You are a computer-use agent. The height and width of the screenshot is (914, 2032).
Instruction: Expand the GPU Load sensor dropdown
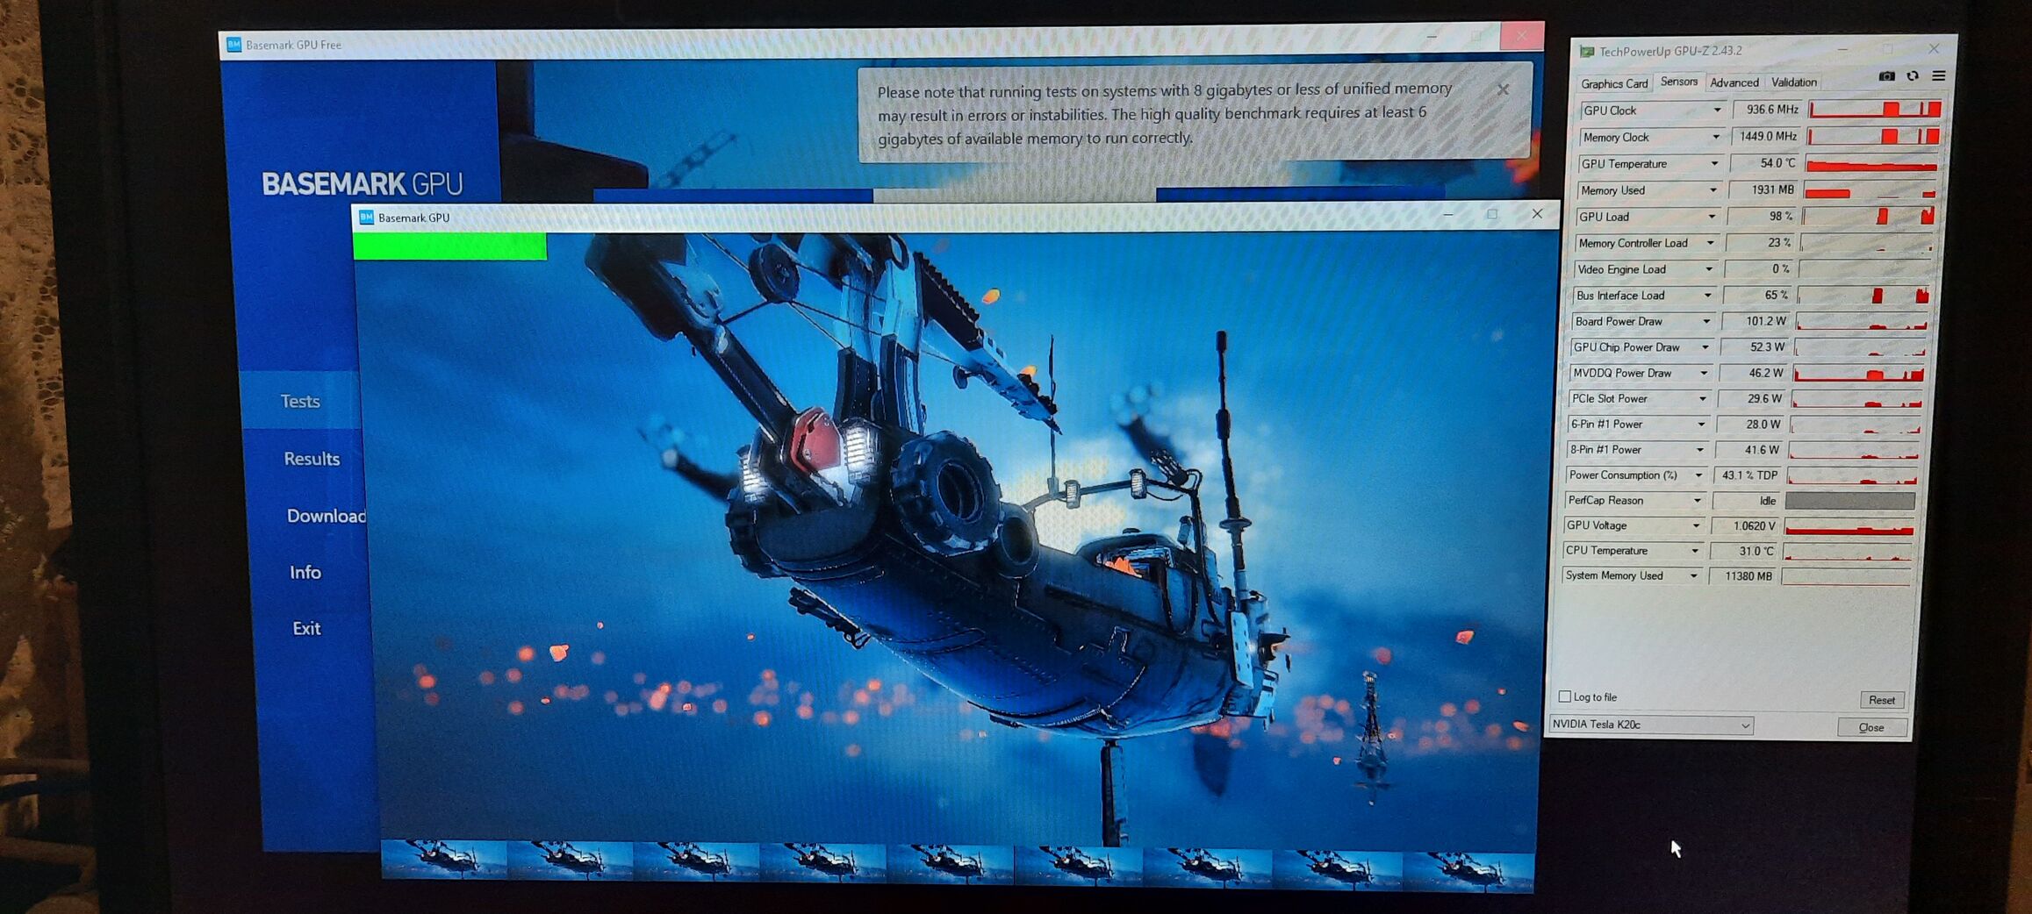click(x=1712, y=217)
